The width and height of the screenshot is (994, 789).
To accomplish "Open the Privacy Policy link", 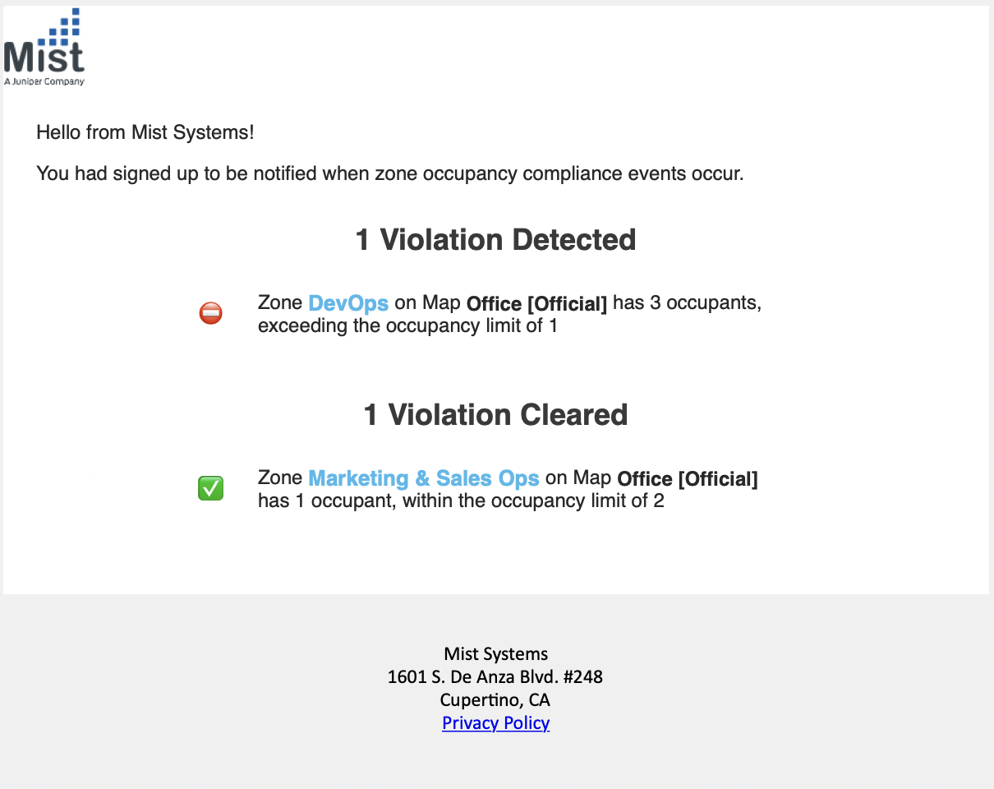I will [x=495, y=723].
